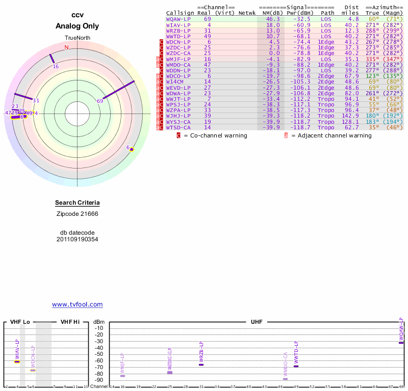Click WTSD-CA callsign in last table row
The width and height of the screenshot is (408, 391).
(178, 127)
